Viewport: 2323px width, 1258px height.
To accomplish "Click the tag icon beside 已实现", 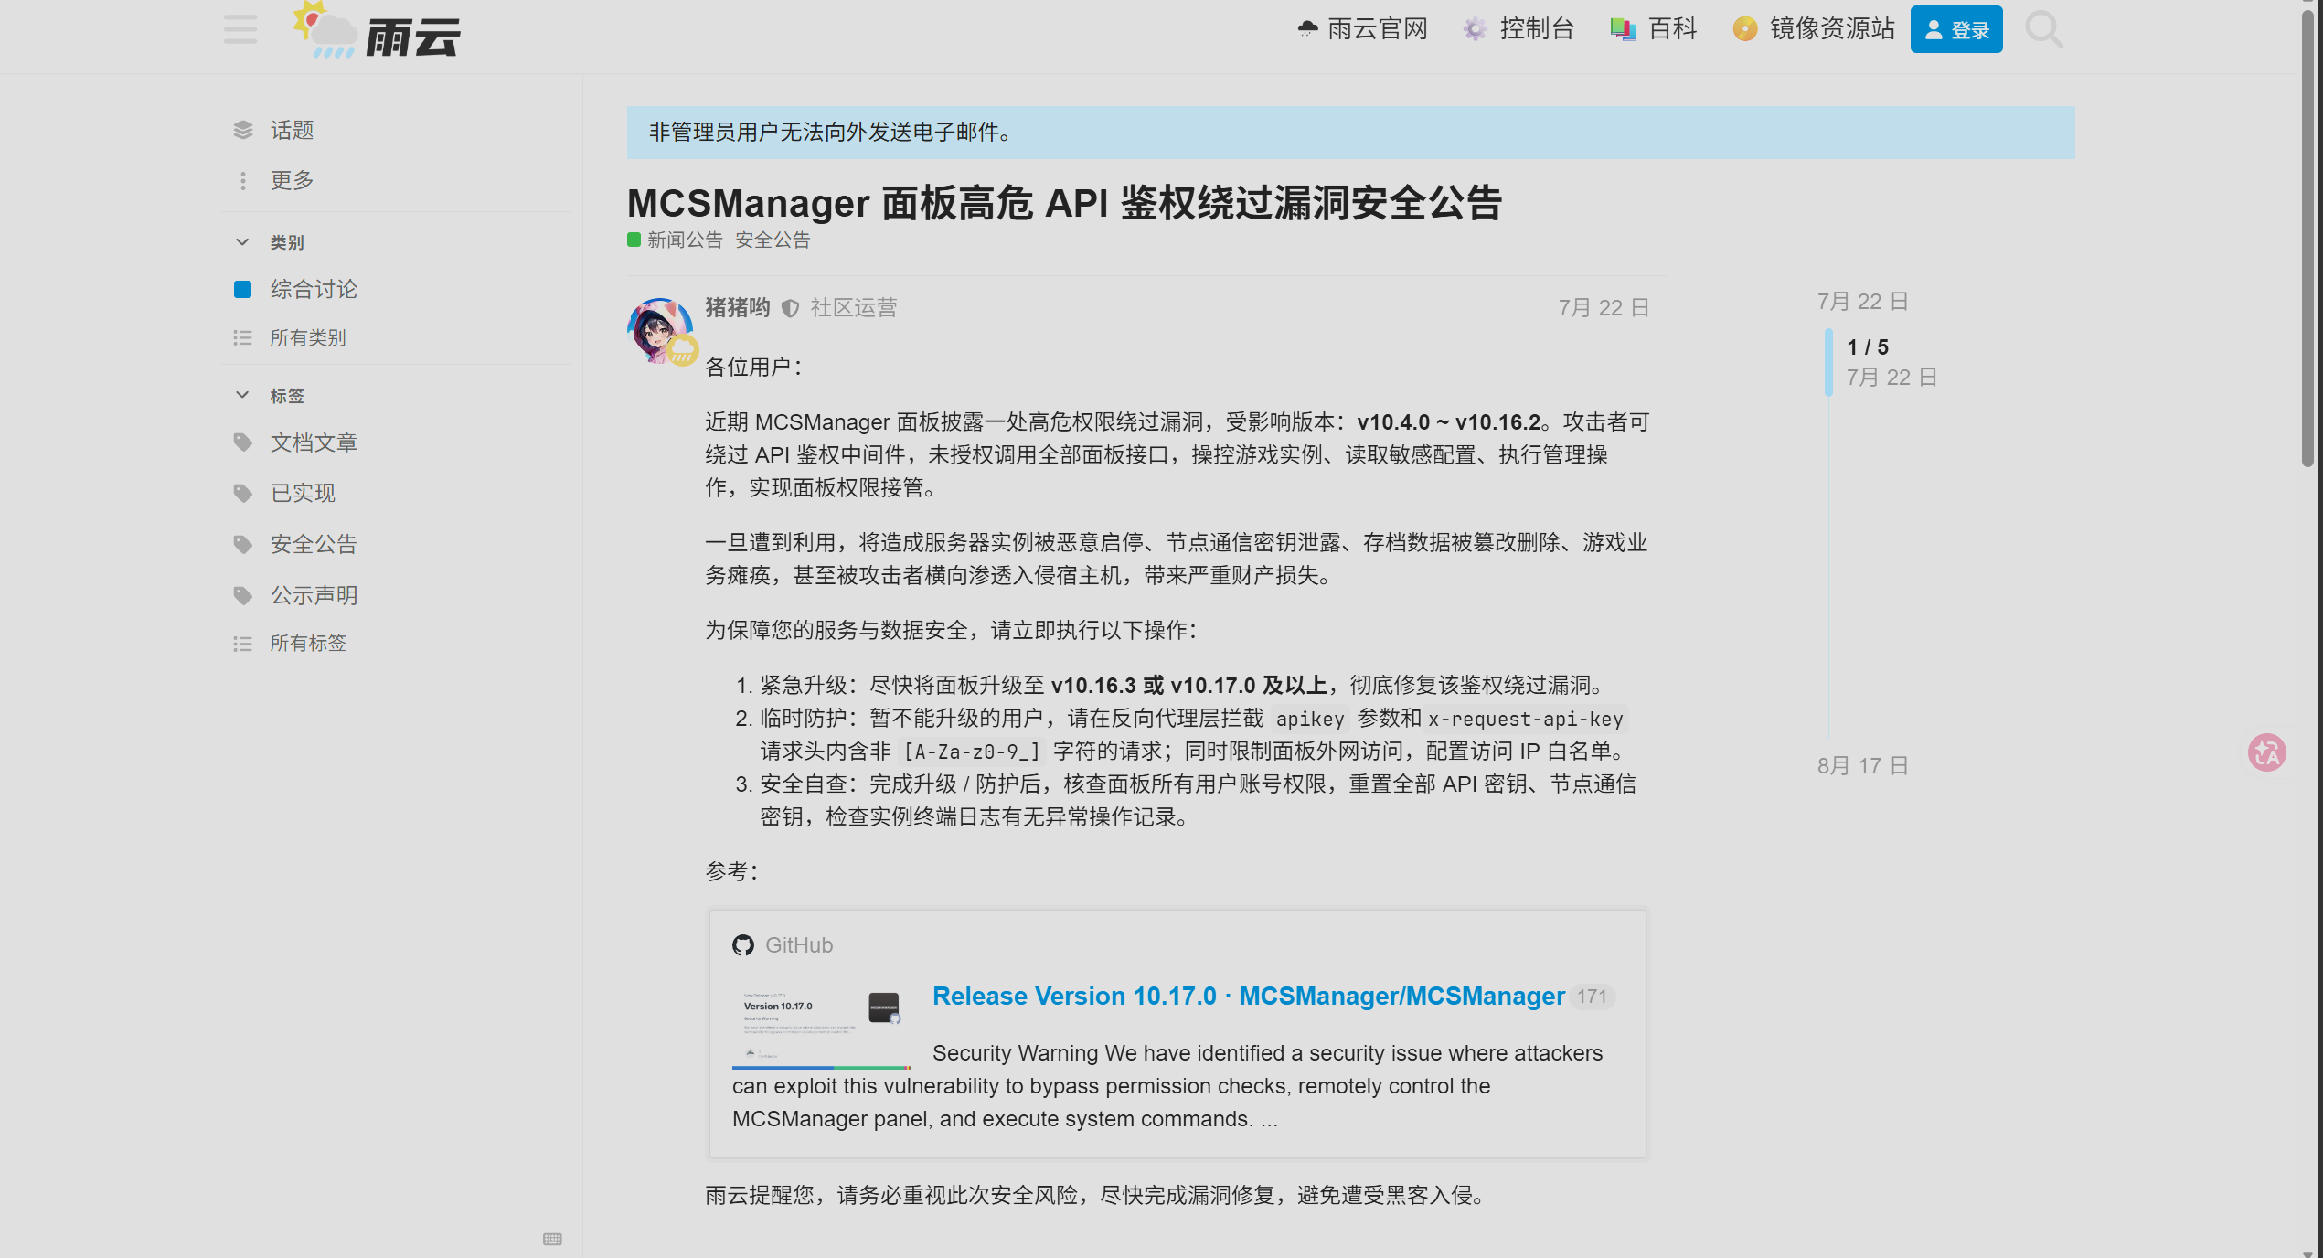I will click(242, 494).
